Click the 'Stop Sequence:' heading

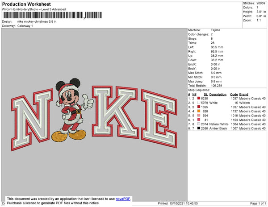click(199, 90)
